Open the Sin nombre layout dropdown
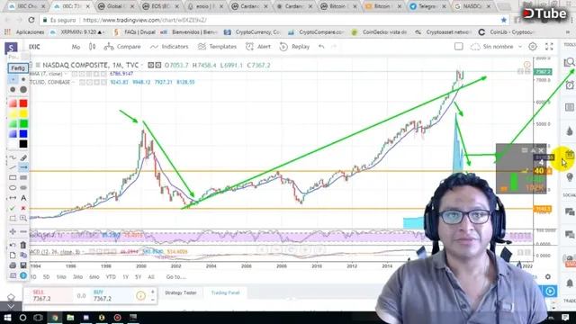 [496, 47]
